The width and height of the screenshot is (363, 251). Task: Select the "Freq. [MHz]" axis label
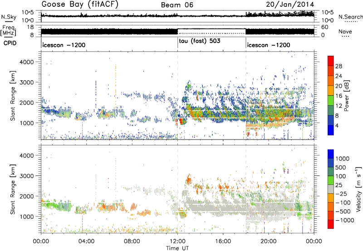click(8, 31)
